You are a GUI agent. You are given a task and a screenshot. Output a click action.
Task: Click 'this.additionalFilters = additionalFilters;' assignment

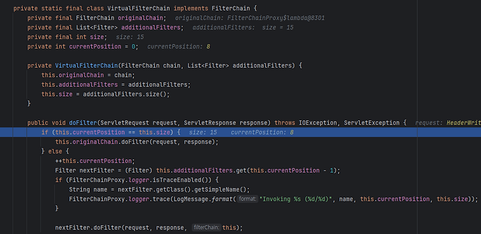click(x=116, y=84)
